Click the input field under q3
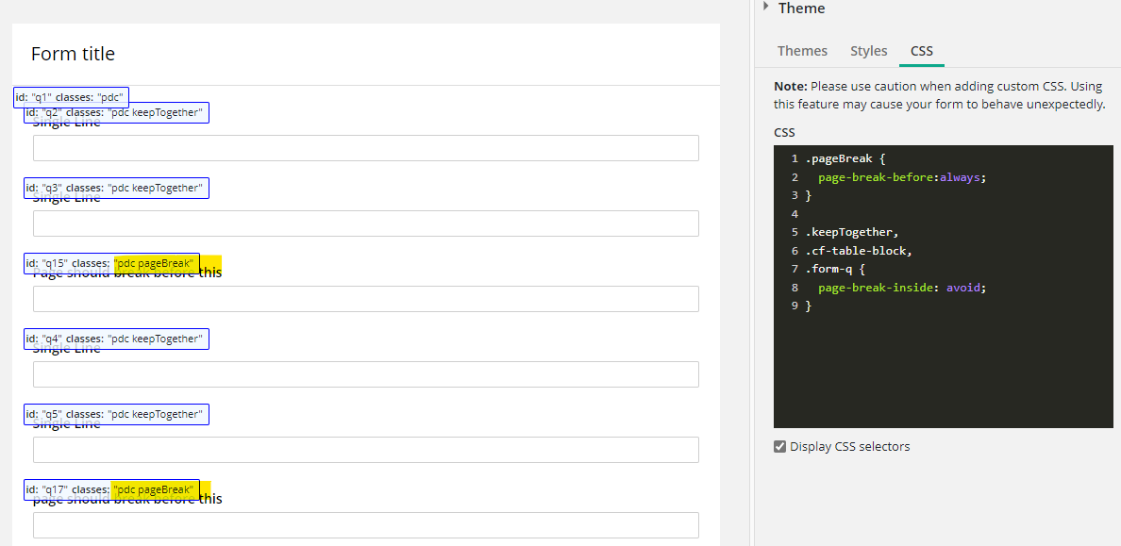1121x546 pixels. click(366, 223)
